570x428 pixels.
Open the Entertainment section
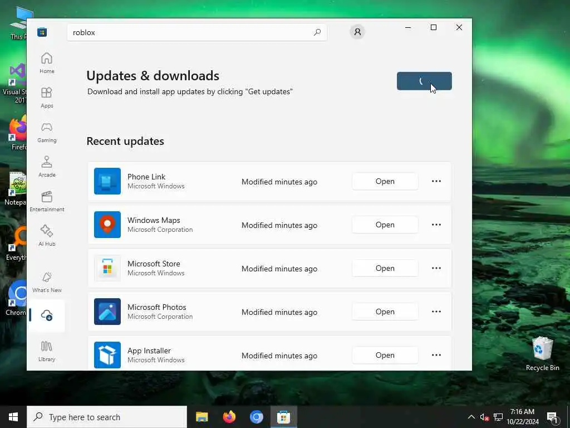tap(47, 201)
